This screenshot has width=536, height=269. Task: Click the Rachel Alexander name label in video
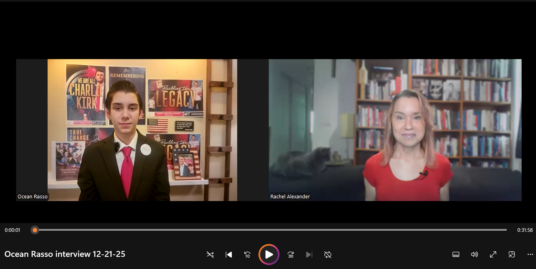pos(290,197)
